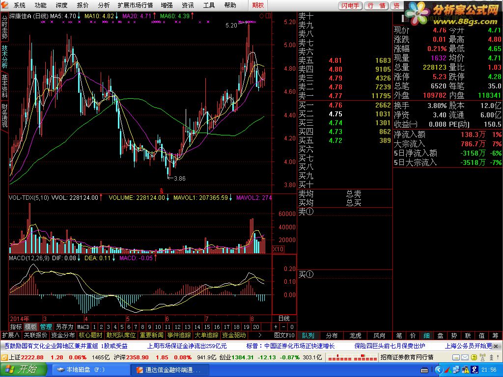Switch to the 龙虎 tab
This screenshot has height=377, width=503.
(355, 336)
